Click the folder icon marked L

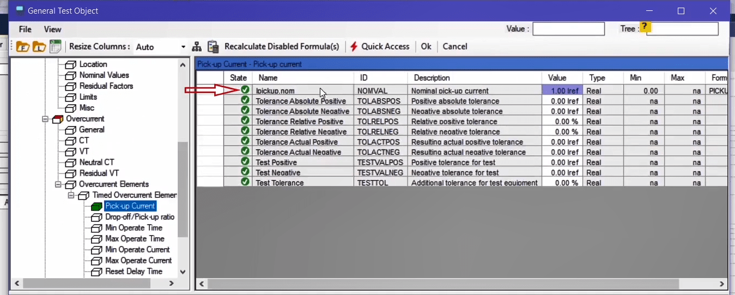(39, 47)
